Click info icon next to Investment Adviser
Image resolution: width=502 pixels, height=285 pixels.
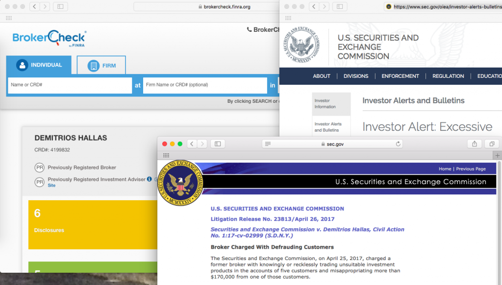(149, 179)
